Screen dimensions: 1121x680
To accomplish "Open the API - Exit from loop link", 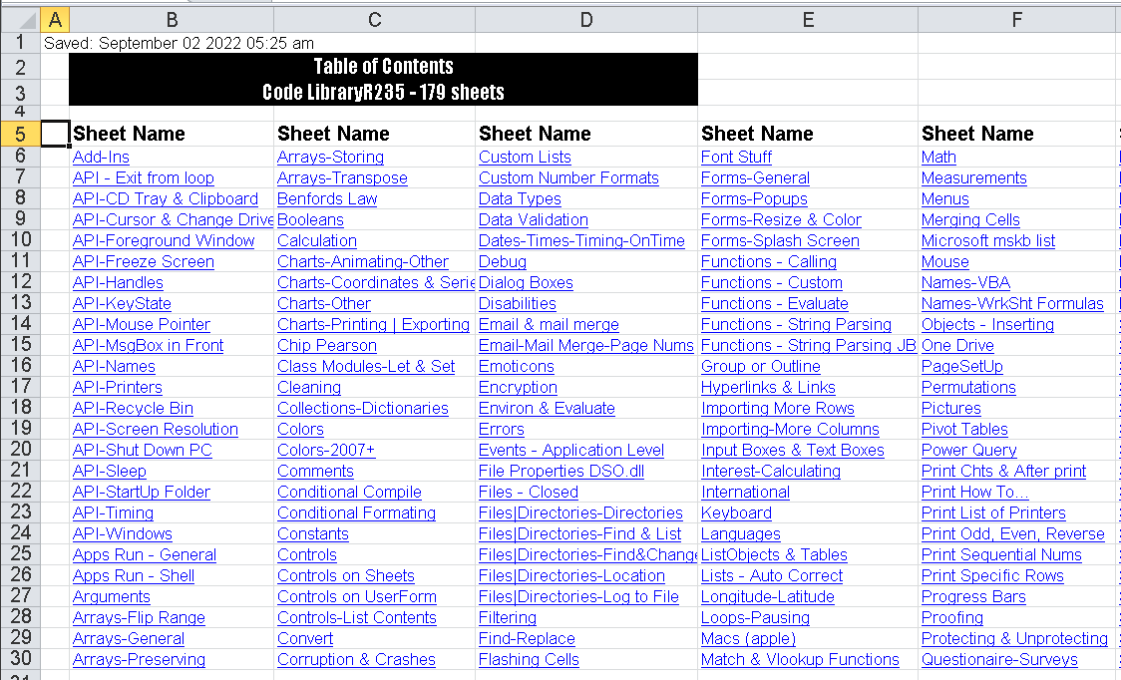I will (x=143, y=178).
